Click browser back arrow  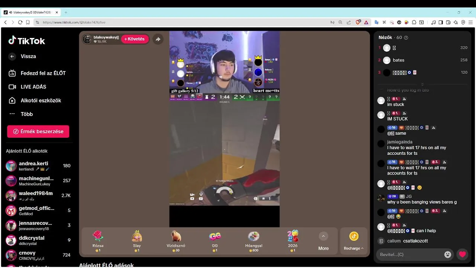5,22
